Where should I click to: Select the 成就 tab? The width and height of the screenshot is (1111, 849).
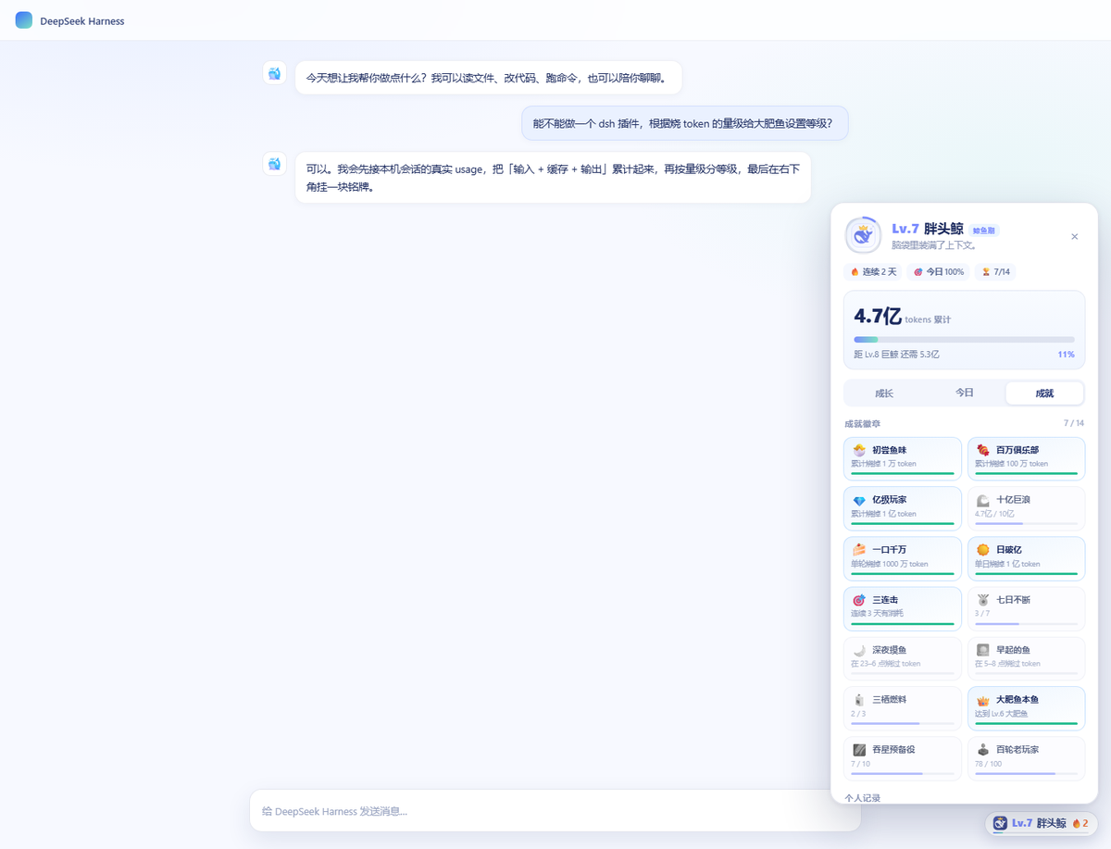click(1044, 393)
